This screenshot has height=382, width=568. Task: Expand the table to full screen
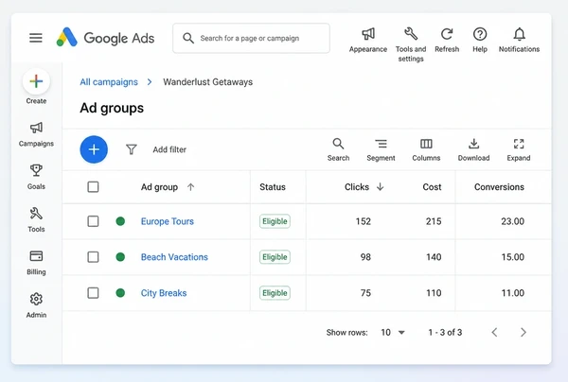pos(519,149)
